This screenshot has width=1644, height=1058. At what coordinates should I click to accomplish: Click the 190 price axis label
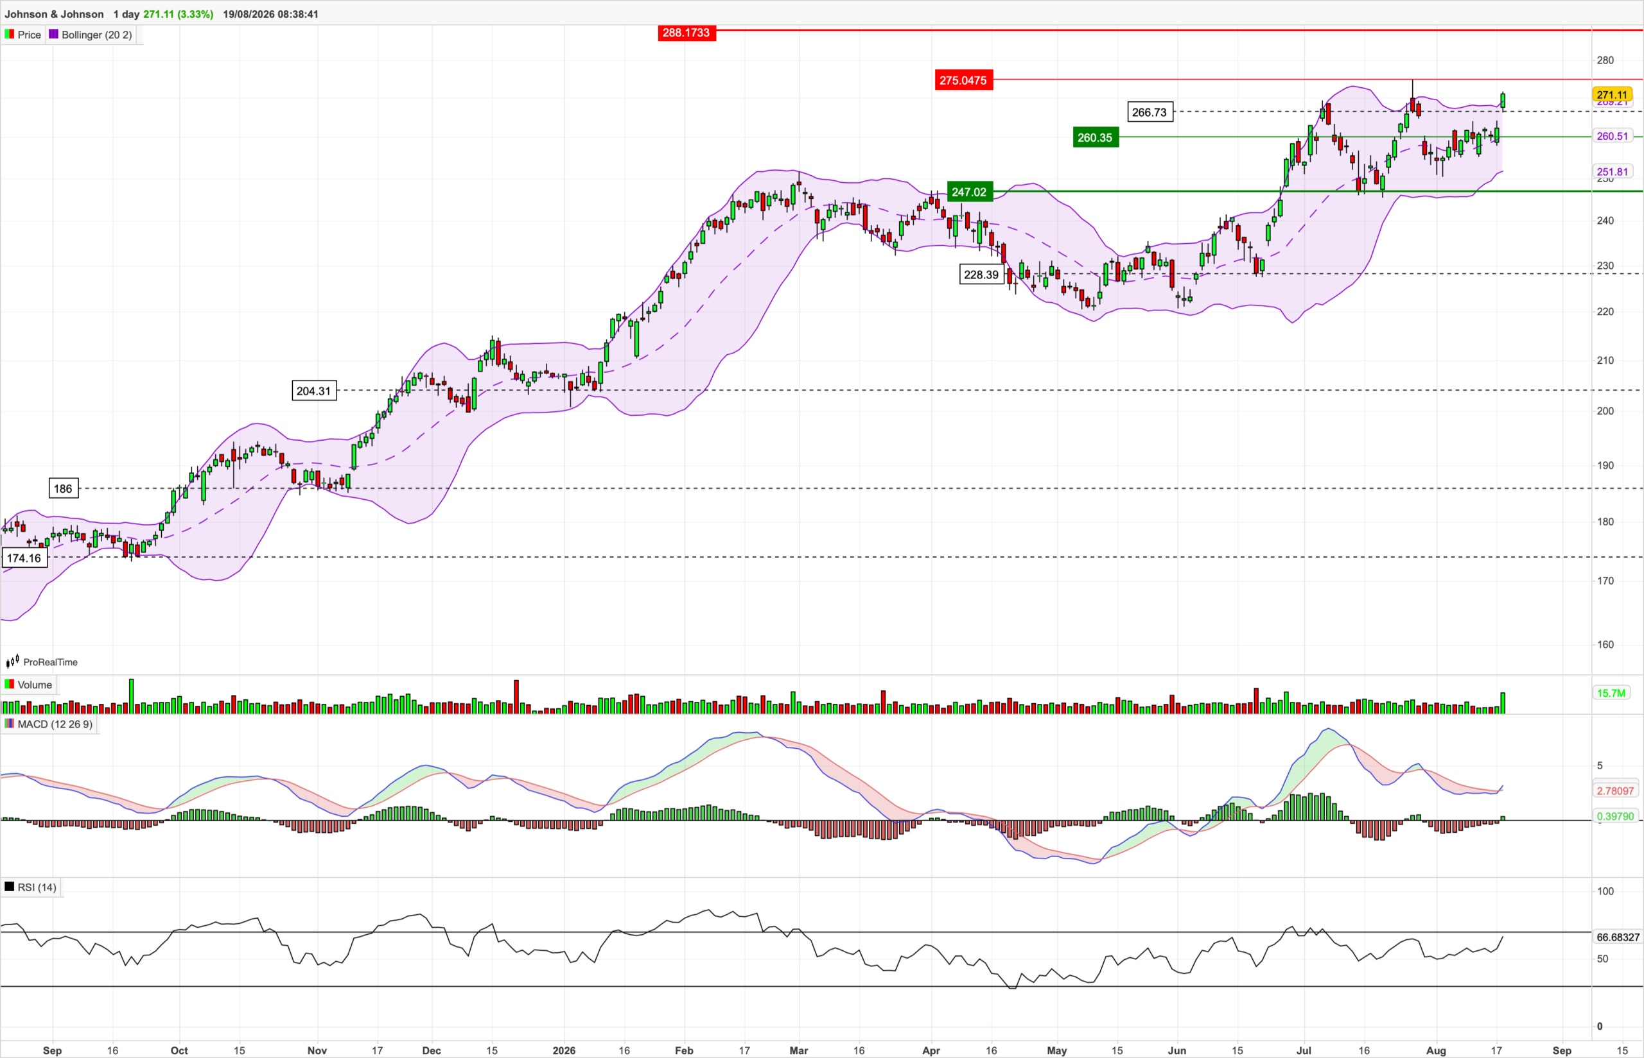coord(1605,466)
